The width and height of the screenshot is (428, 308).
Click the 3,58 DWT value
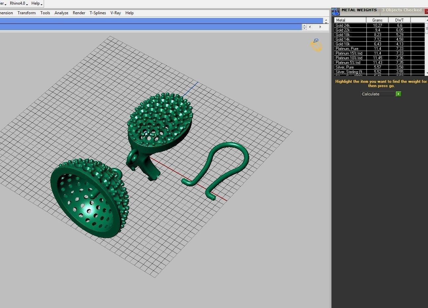click(x=400, y=67)
